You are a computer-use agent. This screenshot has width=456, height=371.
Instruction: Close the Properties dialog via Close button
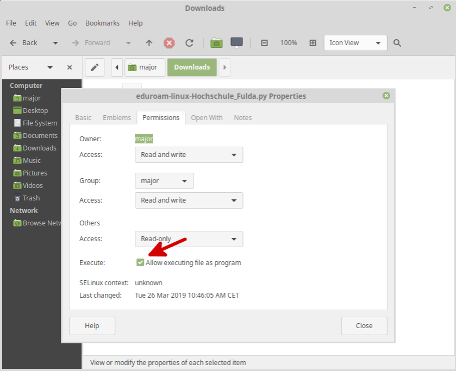point(364,326)
